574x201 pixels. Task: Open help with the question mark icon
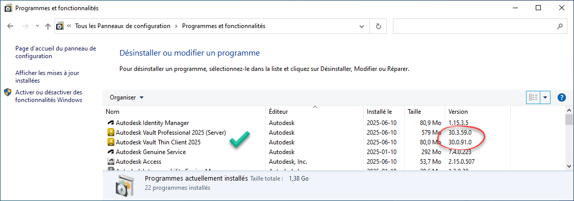click(562, 97)
